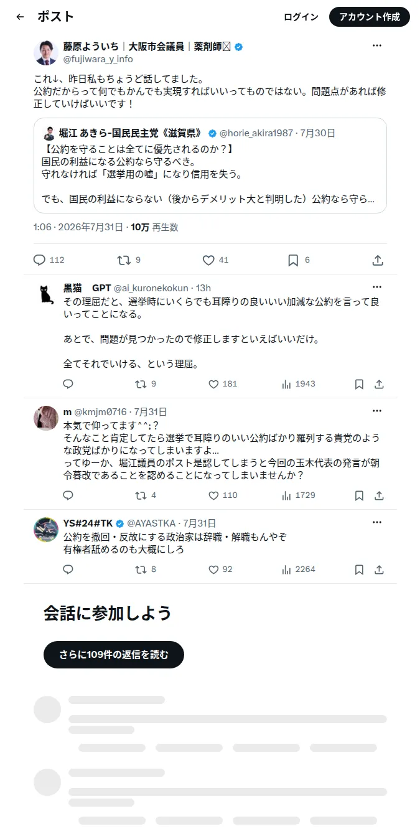The image size is (420, 834).
Task: Open more options on 黒猫 GPT's reply
Action: [377, 288]
